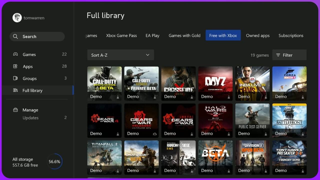Open the Filter options panel
Viewport: 320px width, 180px height.
pos(289,55)
